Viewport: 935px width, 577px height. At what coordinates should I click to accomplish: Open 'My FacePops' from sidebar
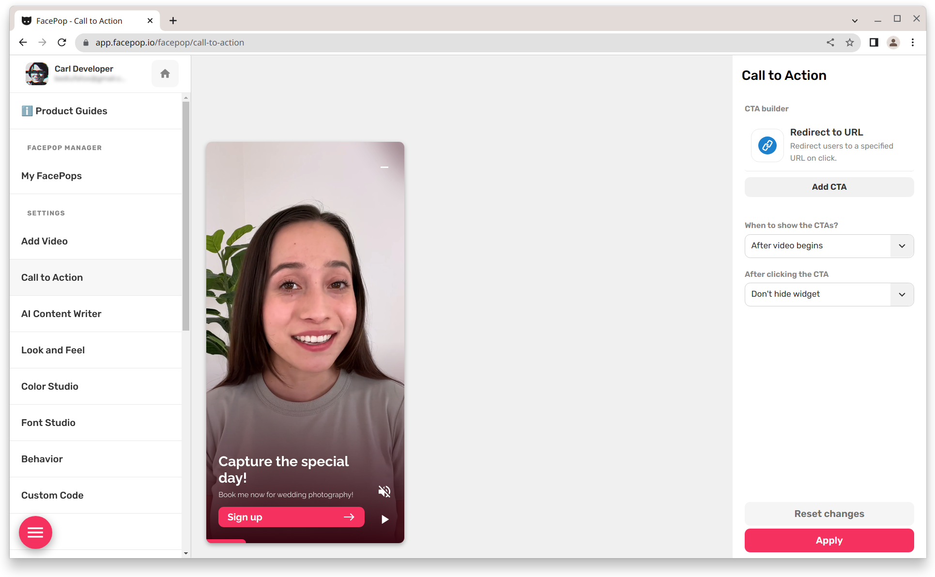(51, 176)
